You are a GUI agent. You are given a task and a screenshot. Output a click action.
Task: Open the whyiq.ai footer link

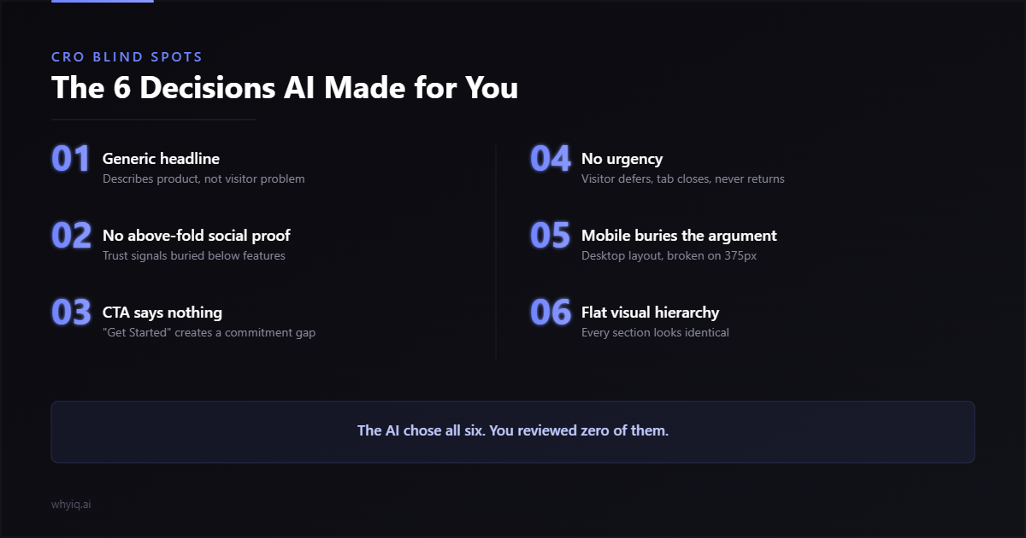71,505
